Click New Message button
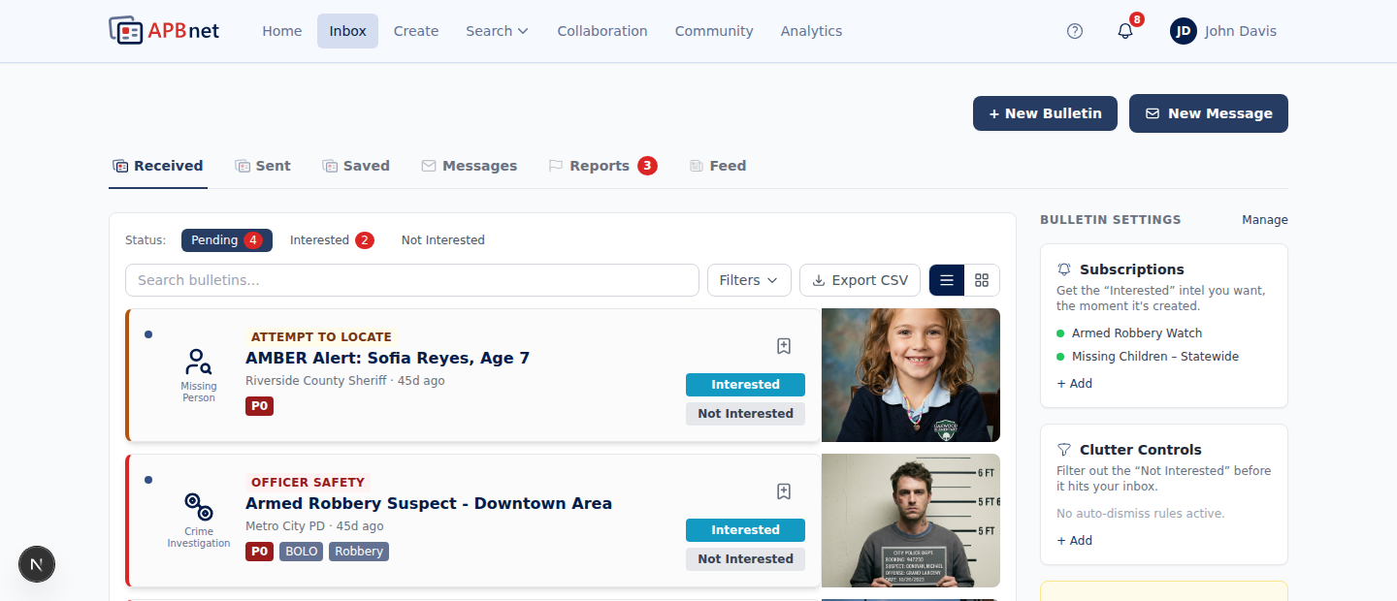This screenshot has width=1397, height=601. (1209, 113)
